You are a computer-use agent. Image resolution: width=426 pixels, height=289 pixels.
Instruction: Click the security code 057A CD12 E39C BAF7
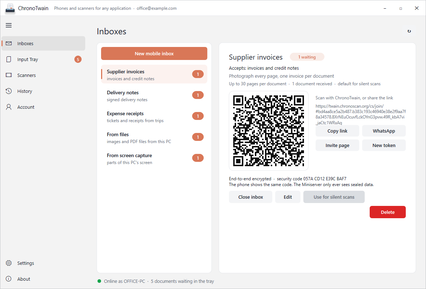click(312, 178)
